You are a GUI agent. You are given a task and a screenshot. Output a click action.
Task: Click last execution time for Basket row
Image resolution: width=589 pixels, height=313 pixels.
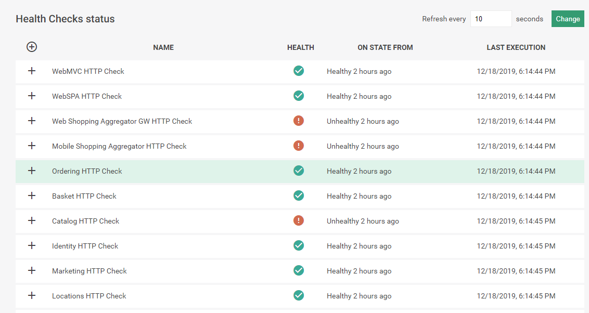click(x=516, y=196)
